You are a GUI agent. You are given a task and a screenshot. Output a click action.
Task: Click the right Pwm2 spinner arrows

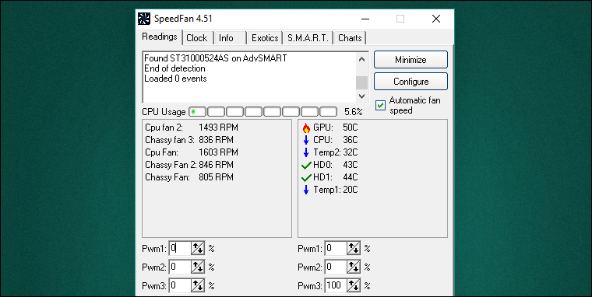coord(354,267)
